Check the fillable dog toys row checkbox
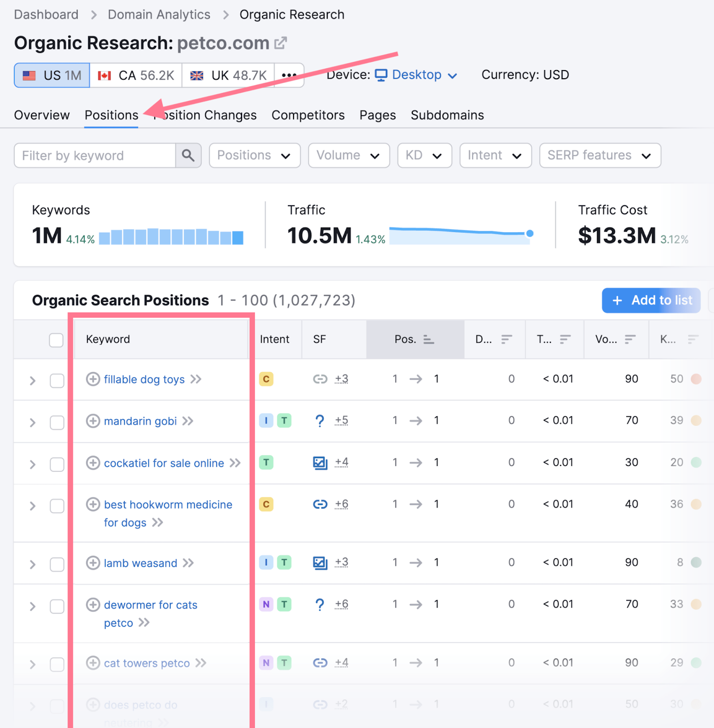714x728 pixels. pyautogui.click(x=57, y=381)
